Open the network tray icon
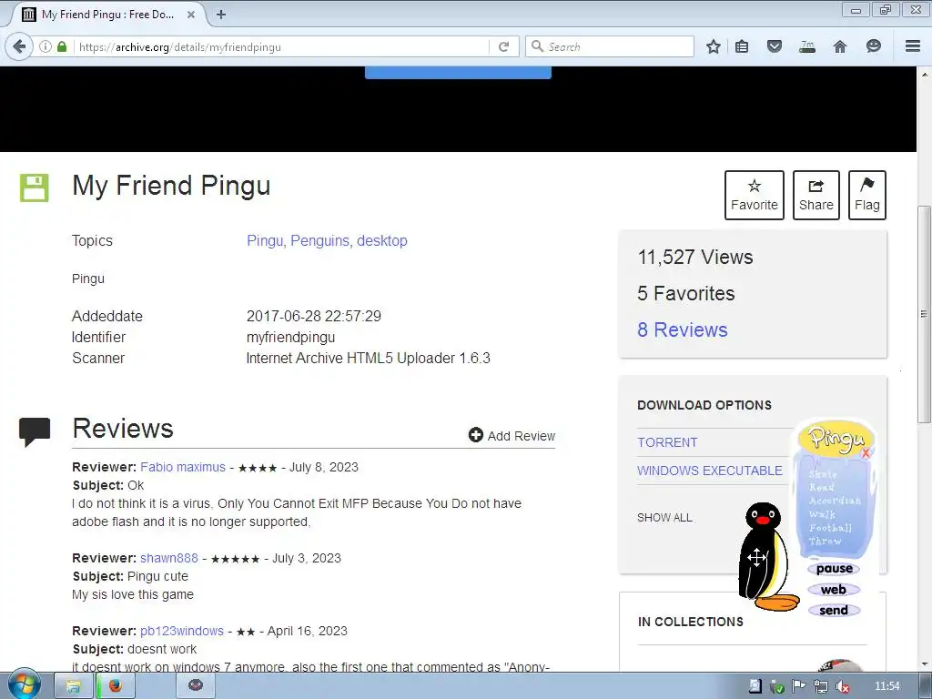Viewport: 932px width, 699px height. 820,686
